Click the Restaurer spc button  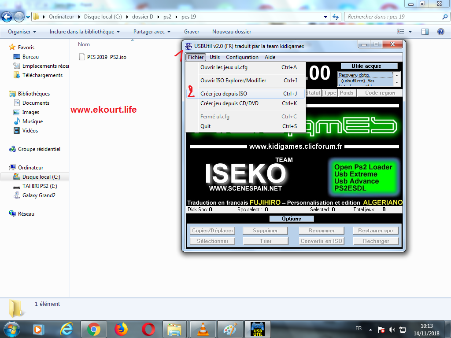[x=376, y=231]
